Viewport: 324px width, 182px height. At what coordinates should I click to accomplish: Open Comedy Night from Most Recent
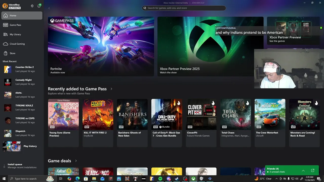pyautogui.click(x=22, y=82)
